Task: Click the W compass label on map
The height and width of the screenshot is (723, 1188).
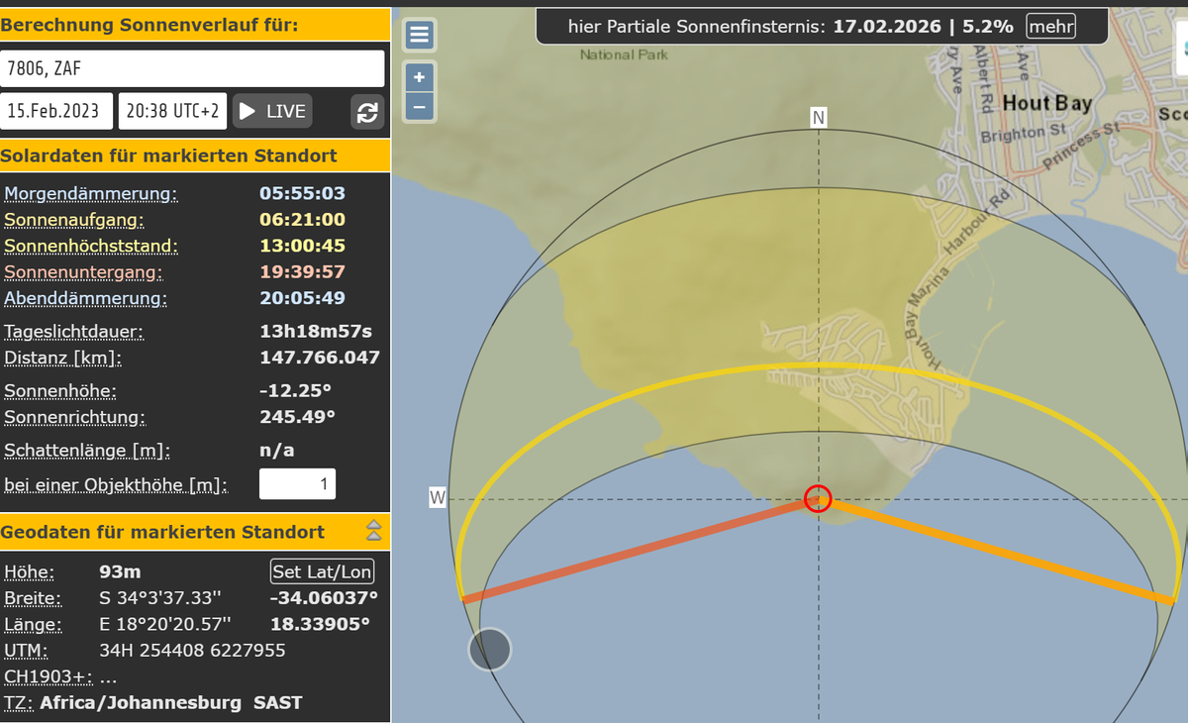Action: pyautogui.click(x=437, y=497)
